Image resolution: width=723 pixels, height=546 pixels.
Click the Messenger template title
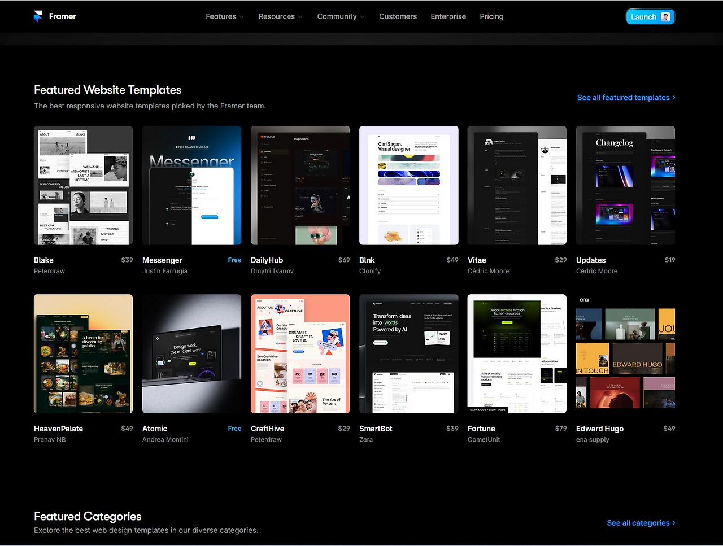click(162, 260)
